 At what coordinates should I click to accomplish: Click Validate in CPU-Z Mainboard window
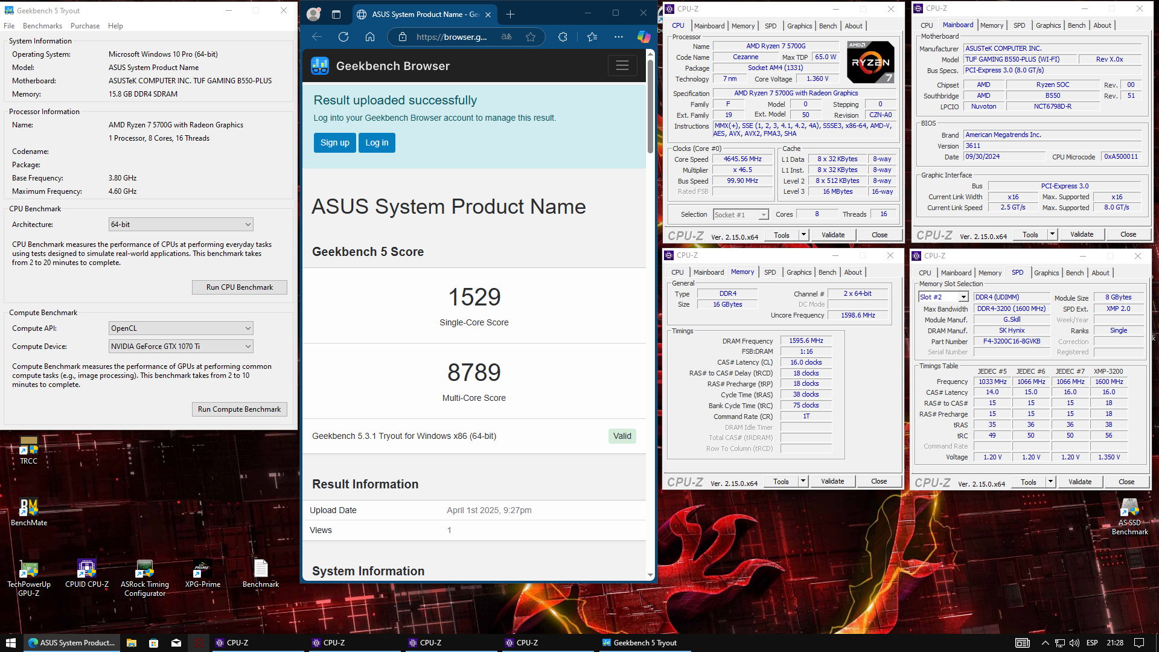(x=1082, y=234)
